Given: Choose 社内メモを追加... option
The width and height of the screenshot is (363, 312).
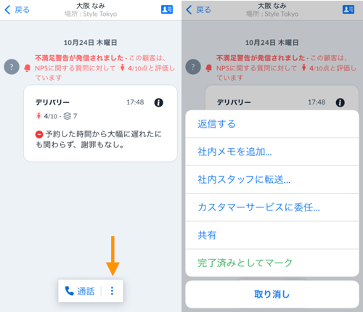Looking at the screenshot, I should 272,152.
